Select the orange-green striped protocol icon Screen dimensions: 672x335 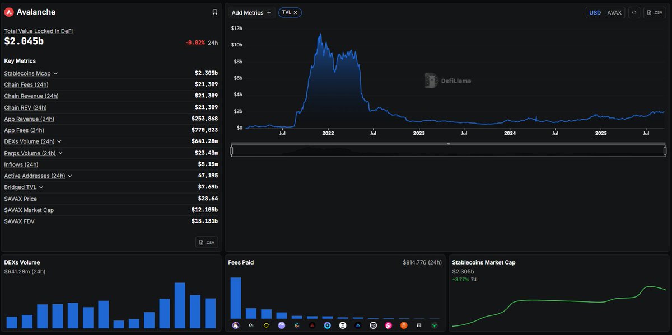(x=297, y=325)
